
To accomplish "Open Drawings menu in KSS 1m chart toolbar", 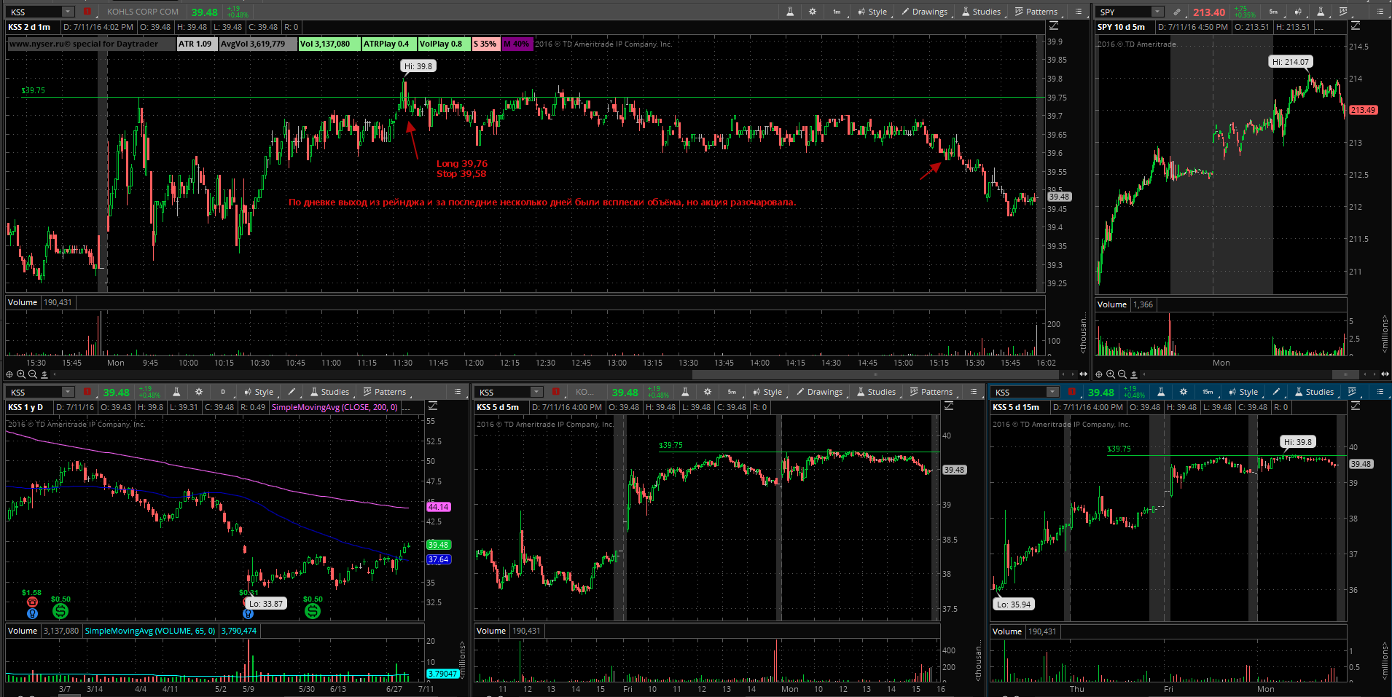I will pyautogui.click(x=925, y=12).
